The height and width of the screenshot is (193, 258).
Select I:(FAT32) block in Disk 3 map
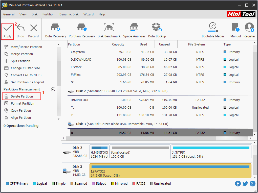(170, 171)
